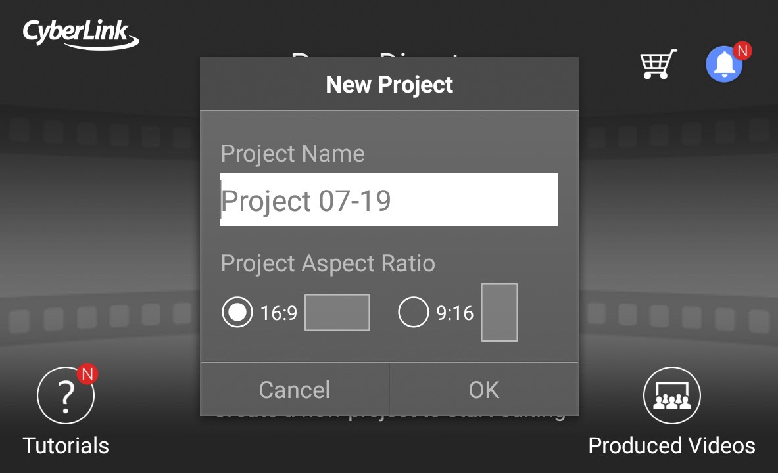Click the 9:16 text label
This screenshot has height=473, width=778.
point(455,313)
